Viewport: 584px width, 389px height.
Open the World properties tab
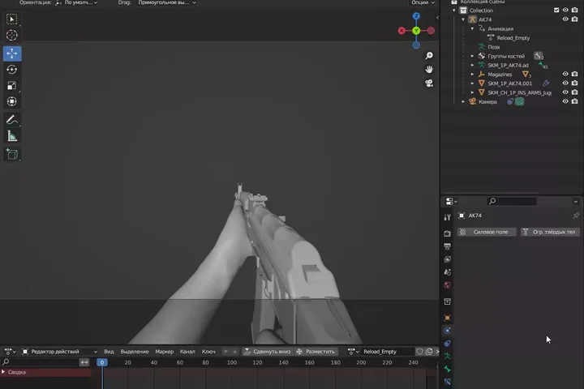(x=447, y=285)
